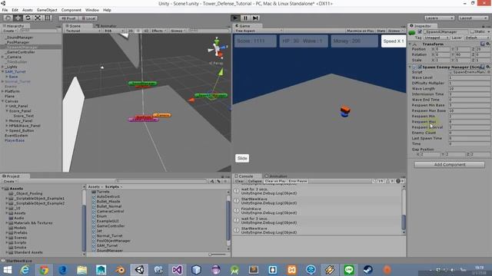The image size is (492, 276).
Task: Toggle the Static checkbox
Action: 472,32
